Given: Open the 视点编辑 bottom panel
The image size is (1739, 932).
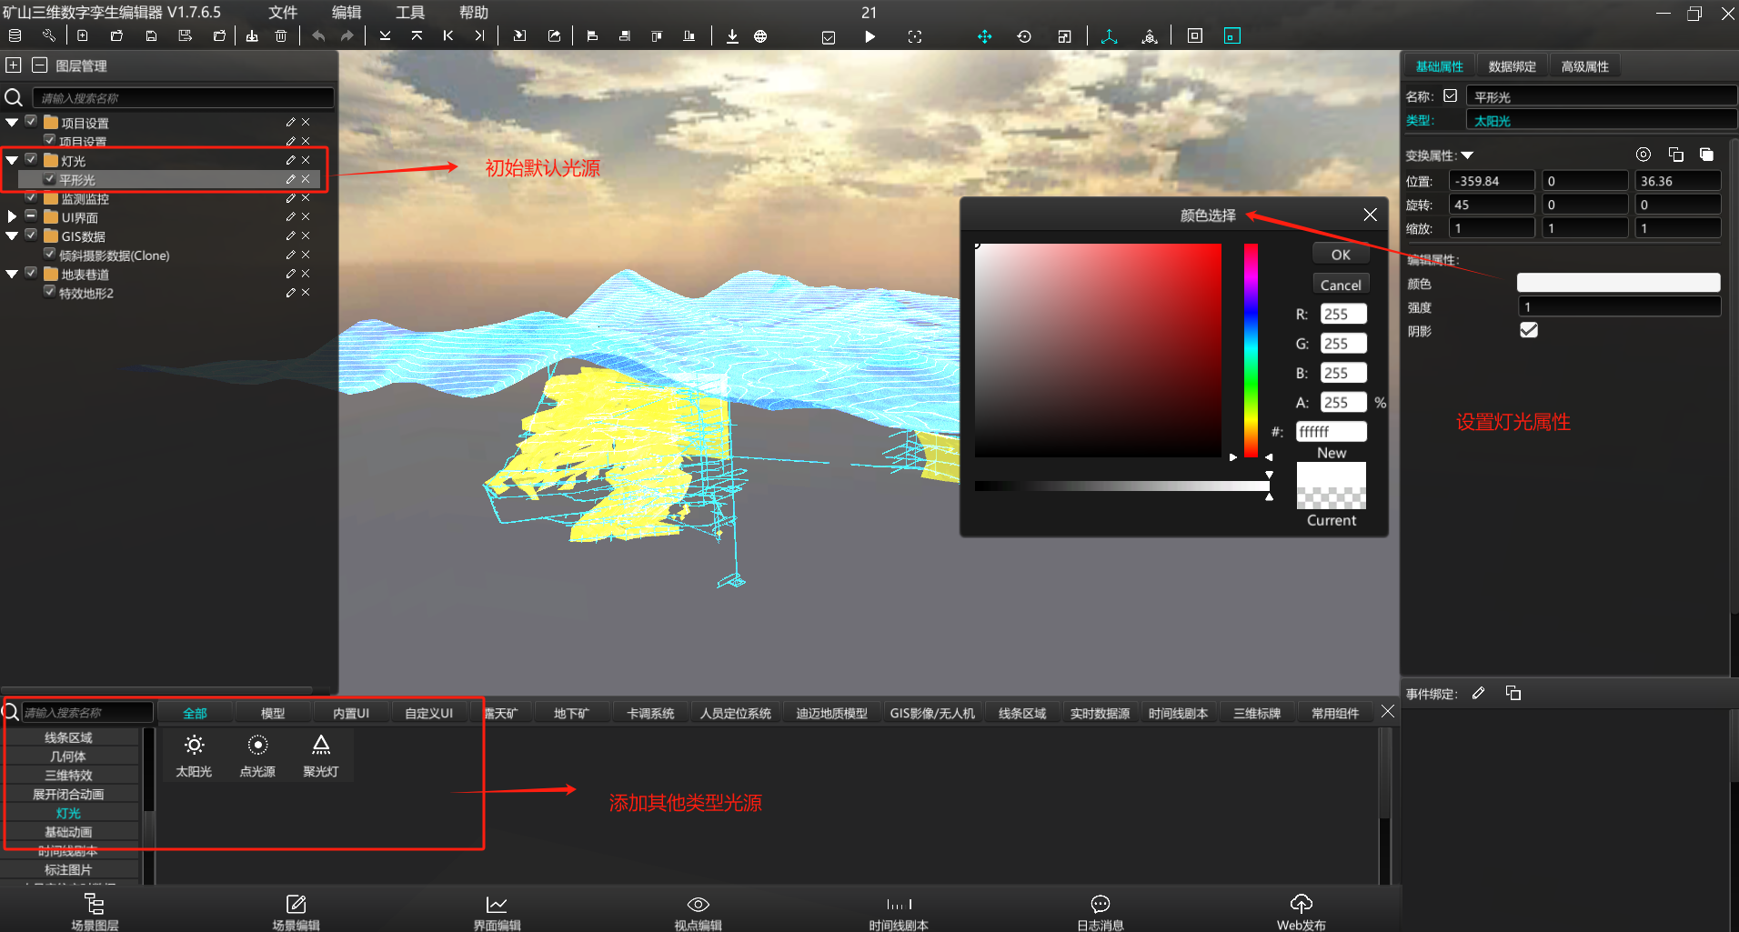Looking at the screenshot, I should [698, 911].
